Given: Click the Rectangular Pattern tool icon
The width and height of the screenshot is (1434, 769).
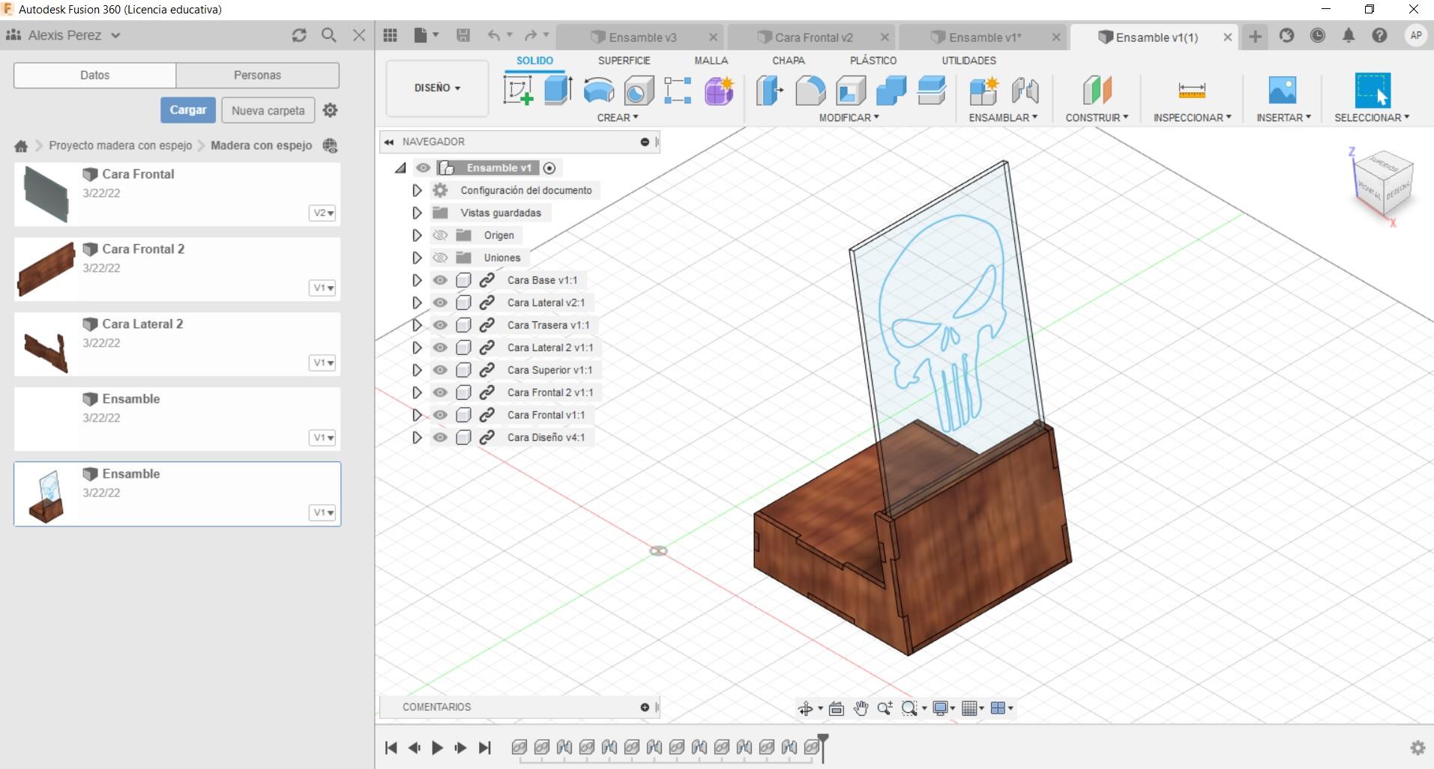Looking at the screenshot, I should (678, 91).
